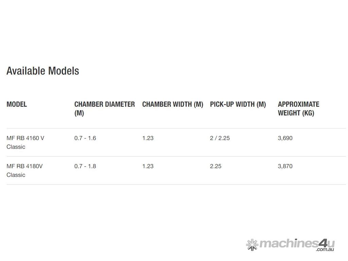Screen dimensions: 348x261
Task: Select the MF RB 4180V Classic model
Action: (x=24, y=171)
